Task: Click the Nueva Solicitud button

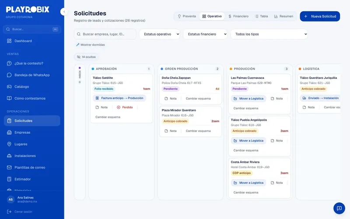Action: (320, 16)
